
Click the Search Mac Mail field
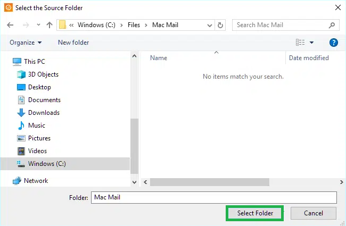tap(286, 25)
